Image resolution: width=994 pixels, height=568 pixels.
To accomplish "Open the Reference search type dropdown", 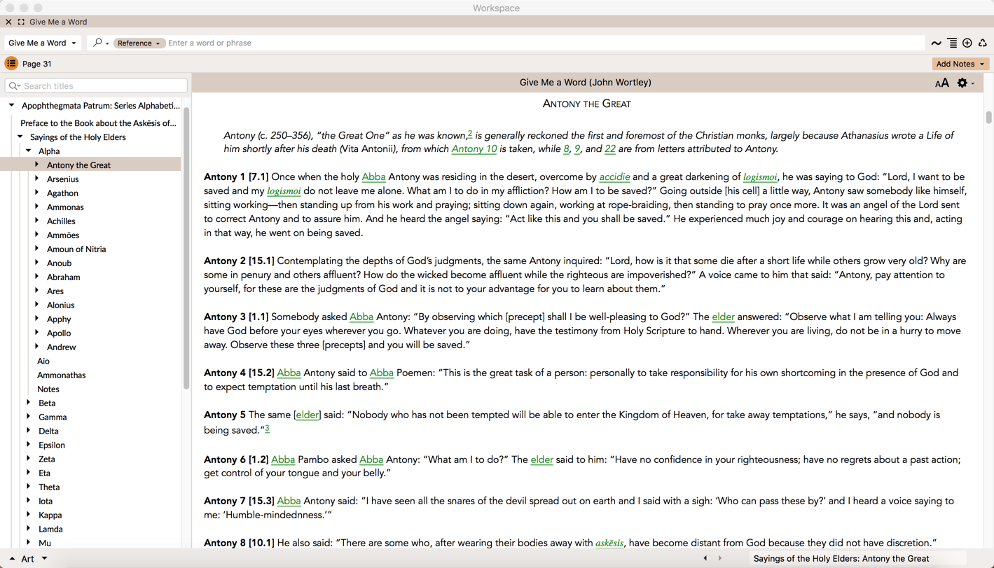I will coord(139,43).
